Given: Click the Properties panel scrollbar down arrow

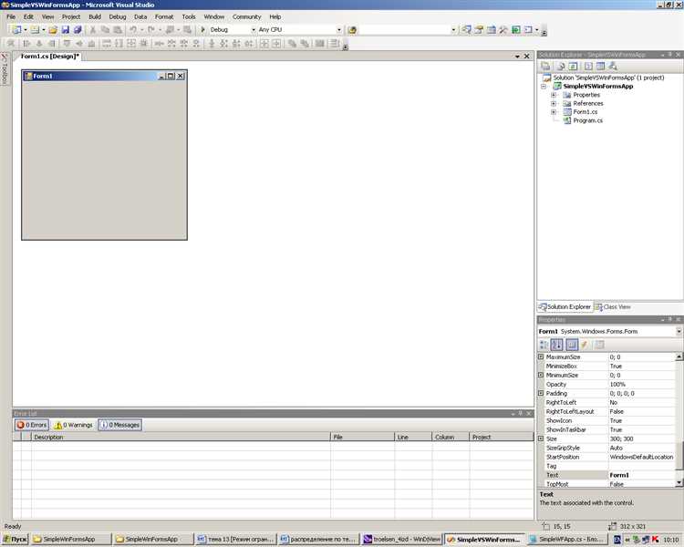Looking at the screenshot, I should tap(679, 483).
